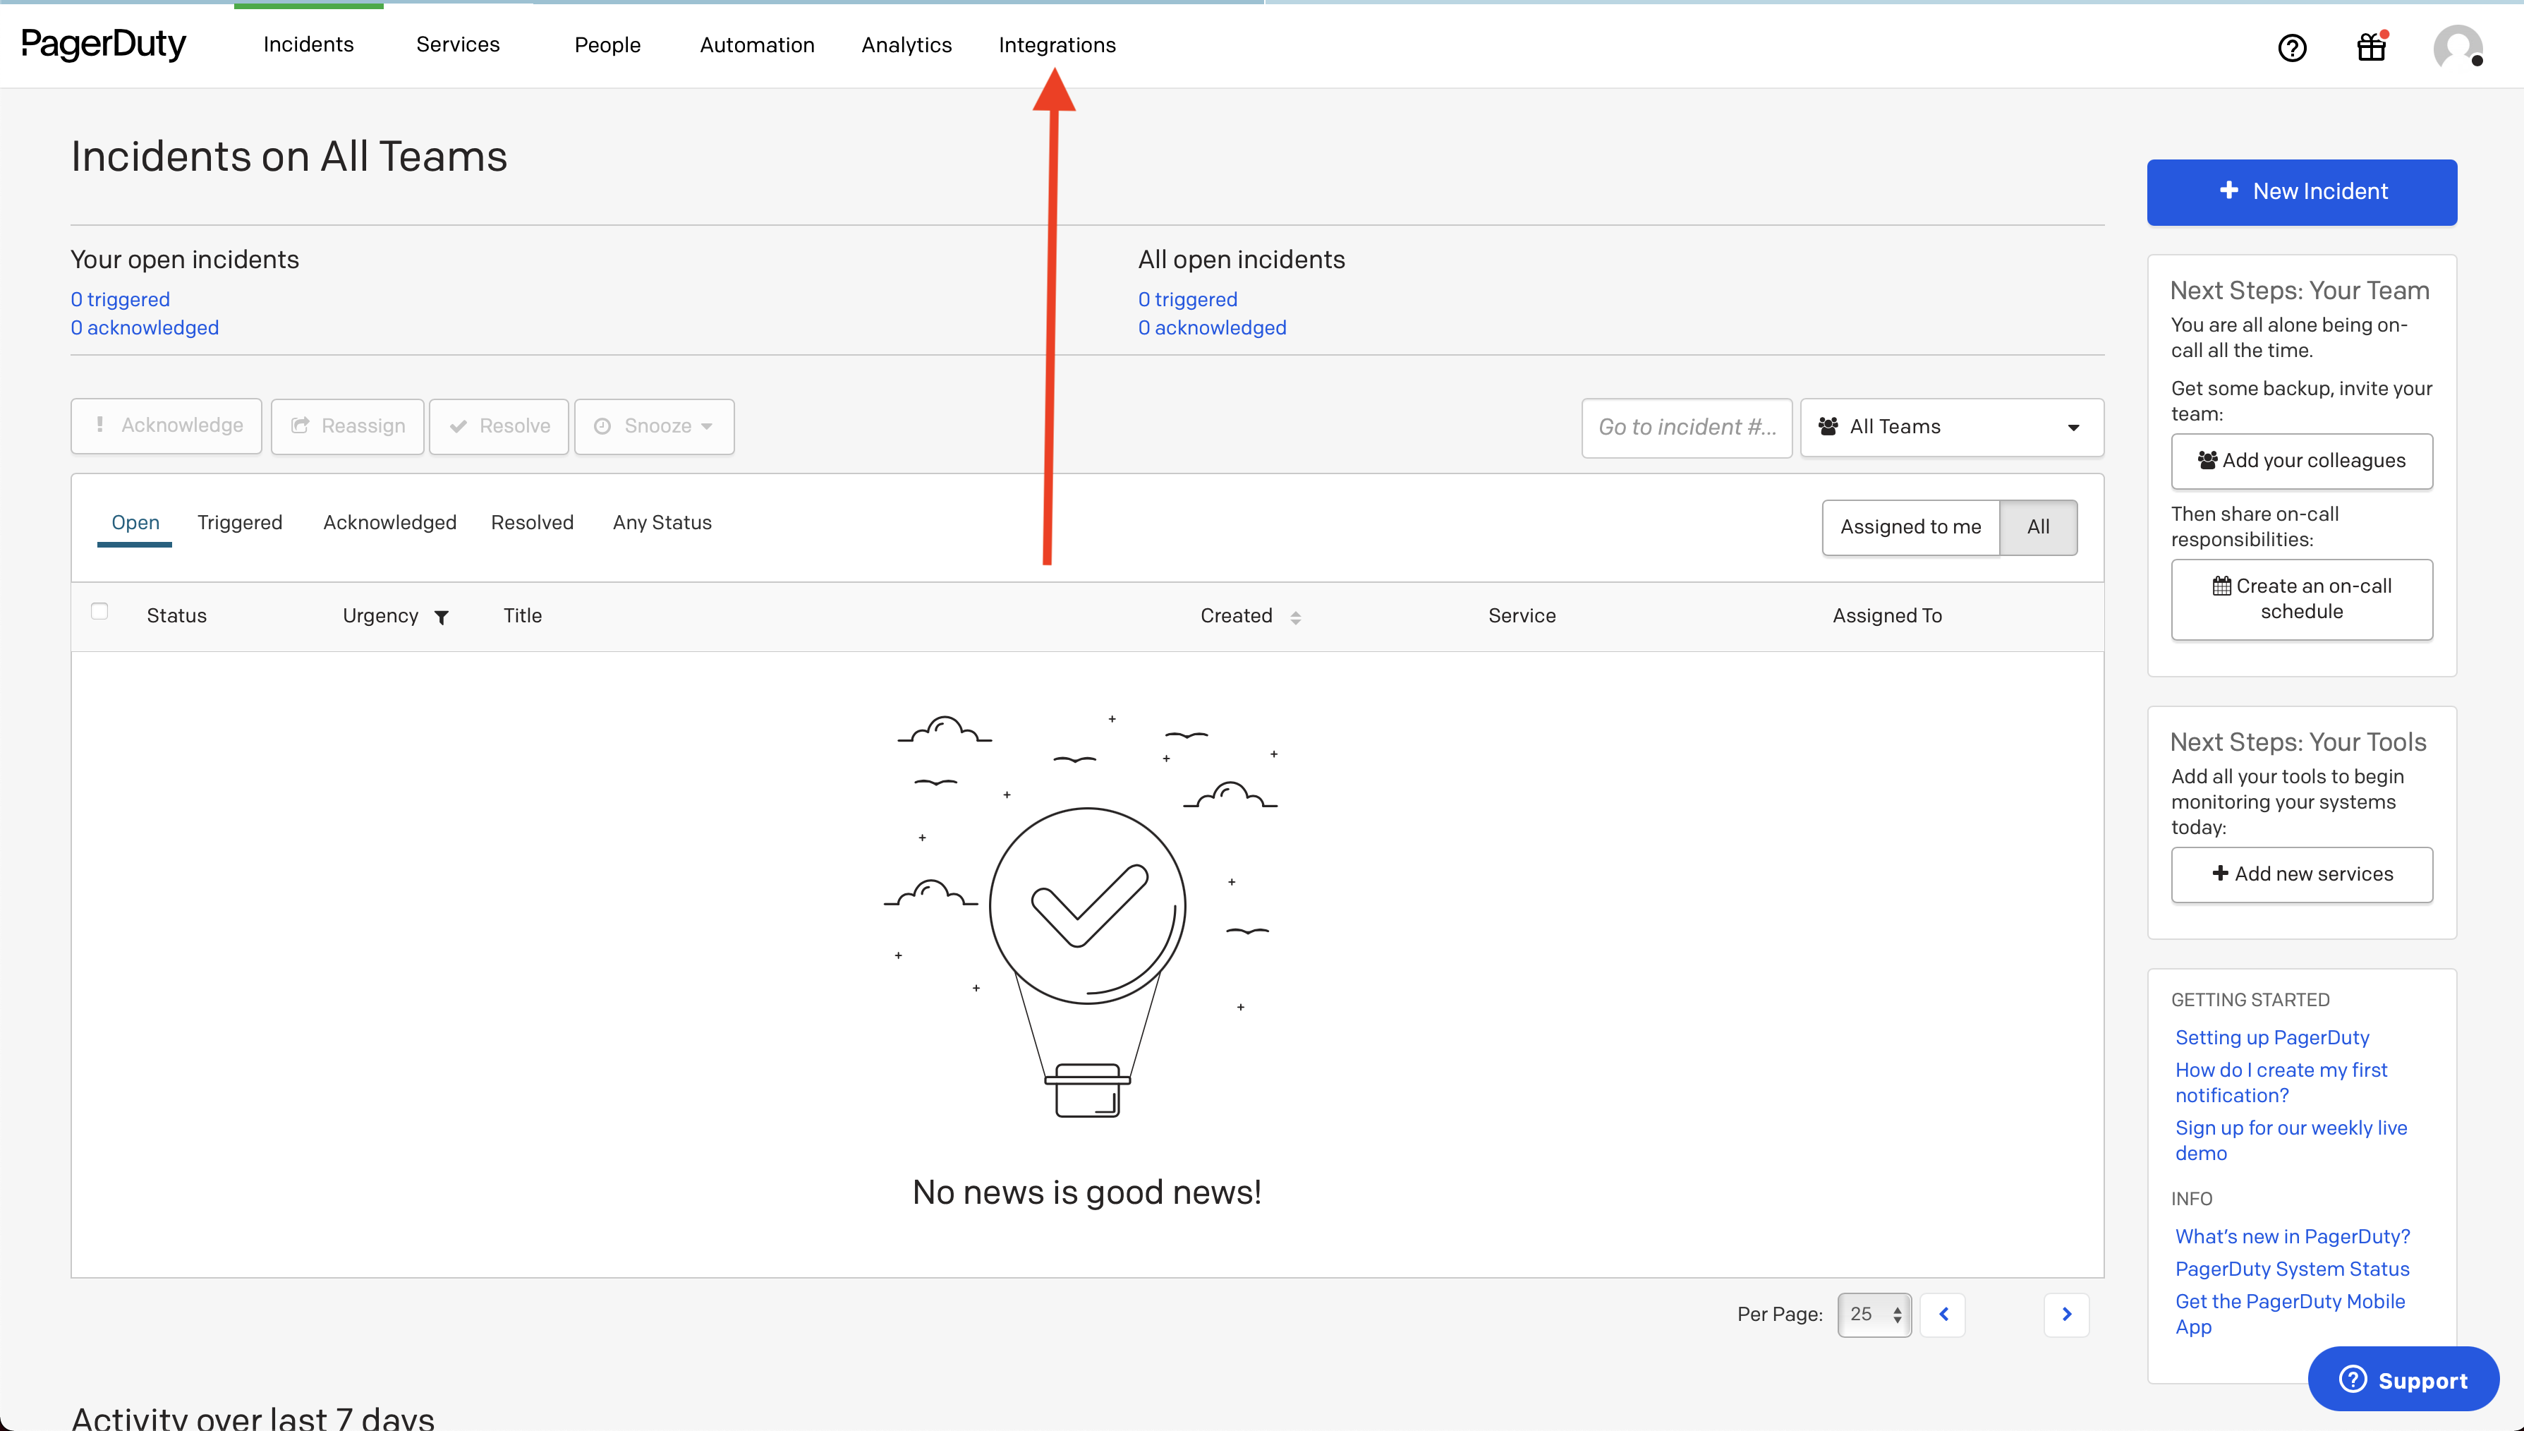The height and width of the screenshot is (1431, 2524).
Task: Select all incidents checkbox in table header
Action: (x=99, y=611)
